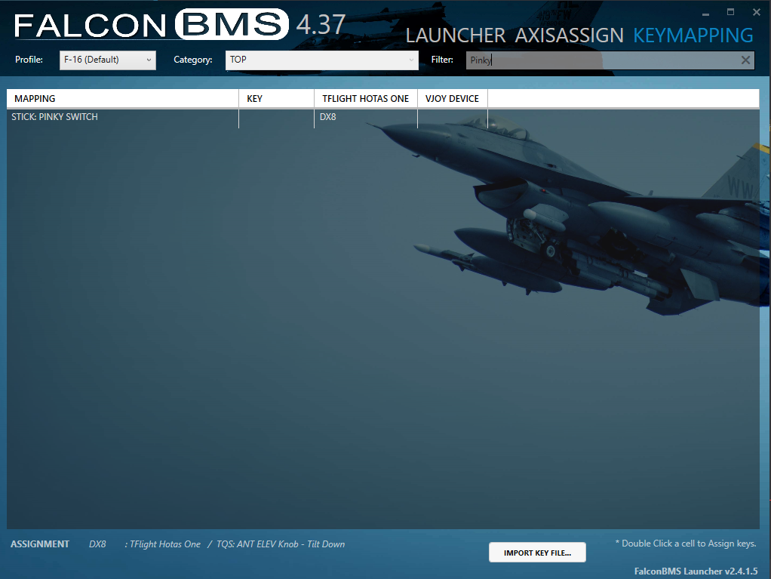Maximize the Falcon BMS launcher window
Screen dimensions: 771x579
(x=731, y=12)
